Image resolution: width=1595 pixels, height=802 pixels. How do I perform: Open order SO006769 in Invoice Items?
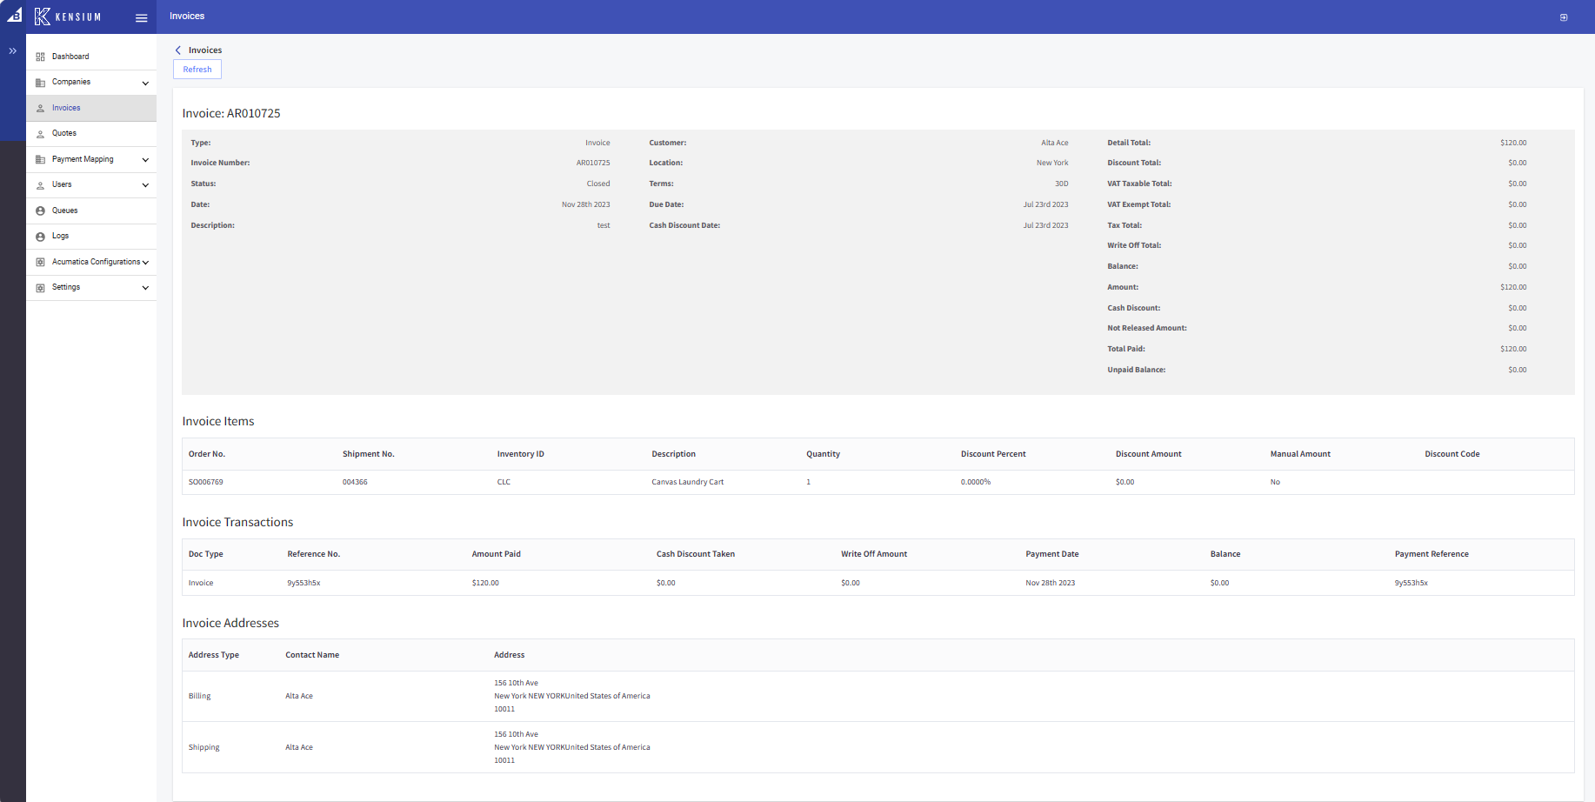point(205,481)
